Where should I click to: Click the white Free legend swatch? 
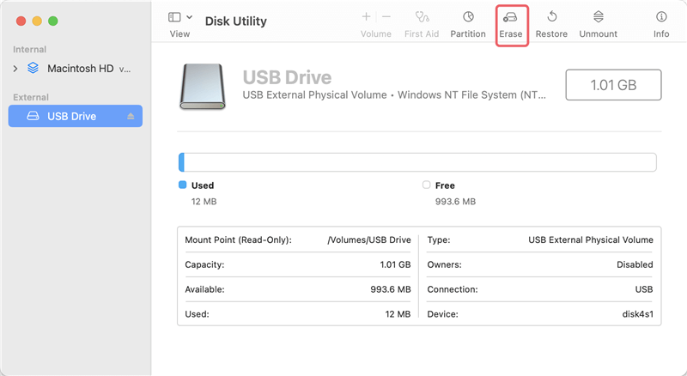[427, 185]
